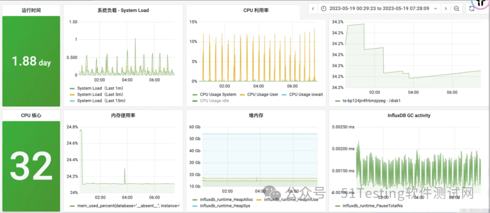Click the clock icon in the time picker
Screen dimensions: 490x213
click(x=323, y=9)
